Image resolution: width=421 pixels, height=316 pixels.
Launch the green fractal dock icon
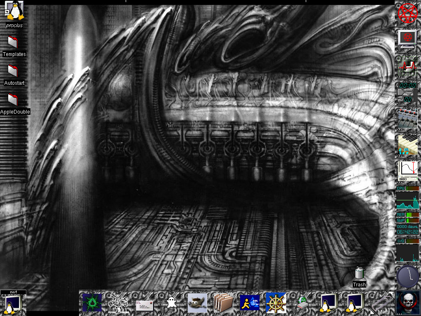(x=92, y=303)
